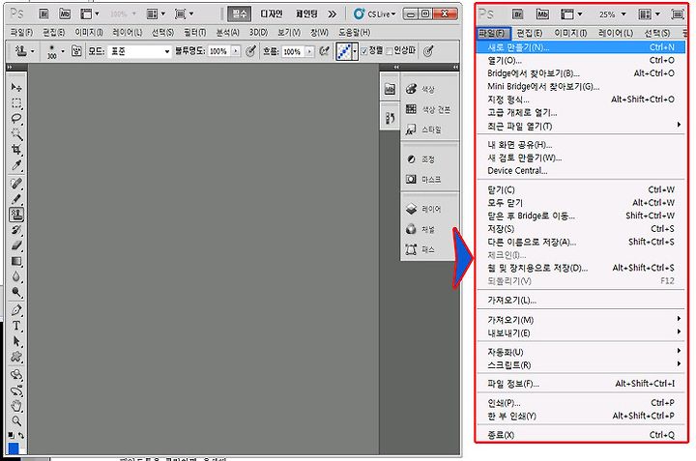Toggle the airbrush mode icon next to flow
Screen dimensions: 696x461
(x=325, y=51)
